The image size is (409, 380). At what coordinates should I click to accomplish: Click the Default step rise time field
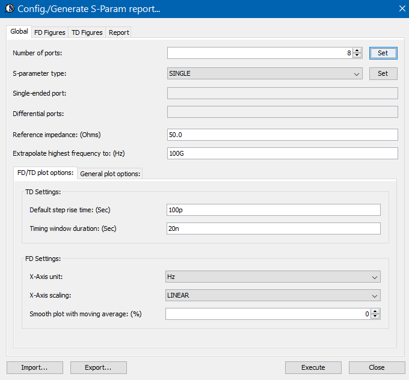point(273,210)
